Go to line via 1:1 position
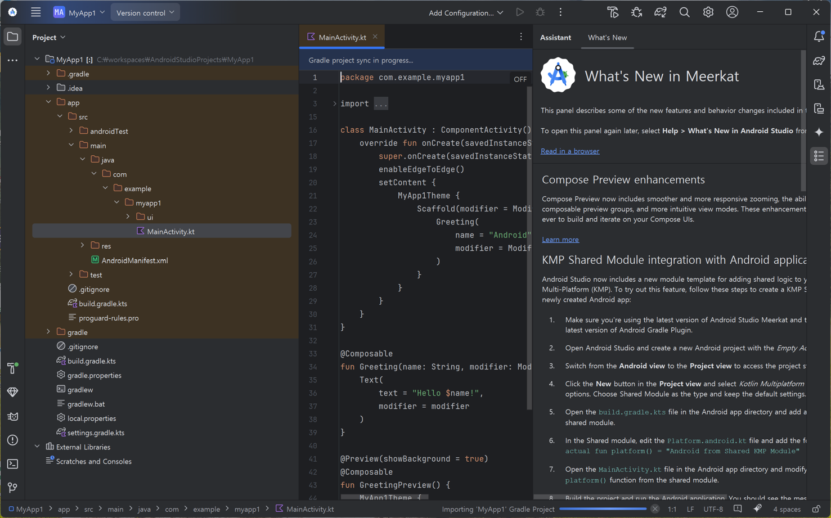831x518 pixels. [672, 509]
